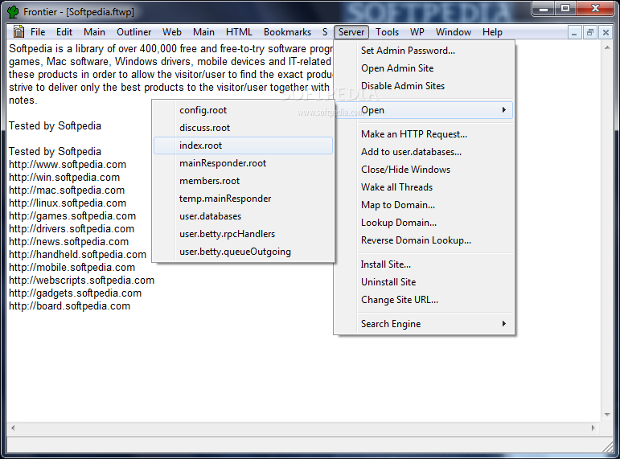Click the http://gadgets.softpedia.com line
The image size is (620, 459).
(75, 293)
